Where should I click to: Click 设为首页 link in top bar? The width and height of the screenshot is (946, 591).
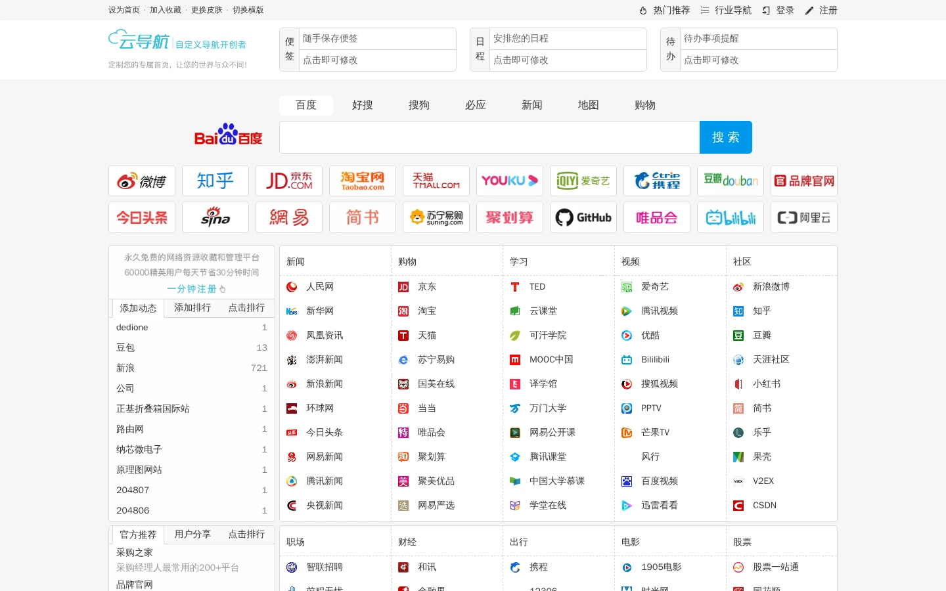point(124,10)
